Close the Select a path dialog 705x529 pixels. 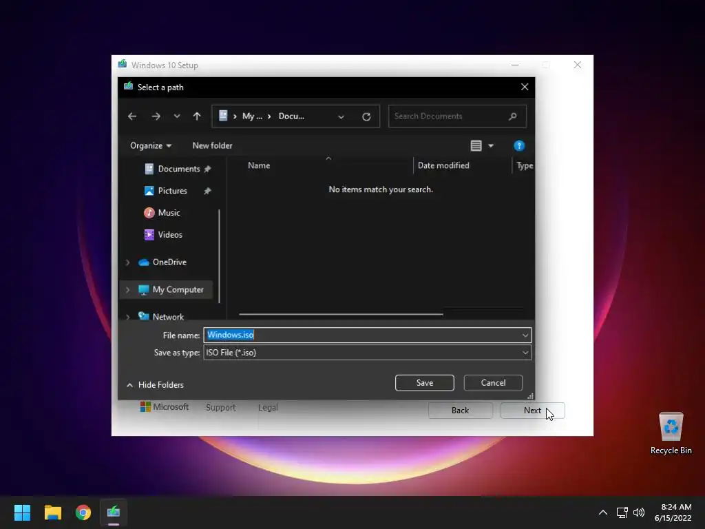tap(524, 87)
